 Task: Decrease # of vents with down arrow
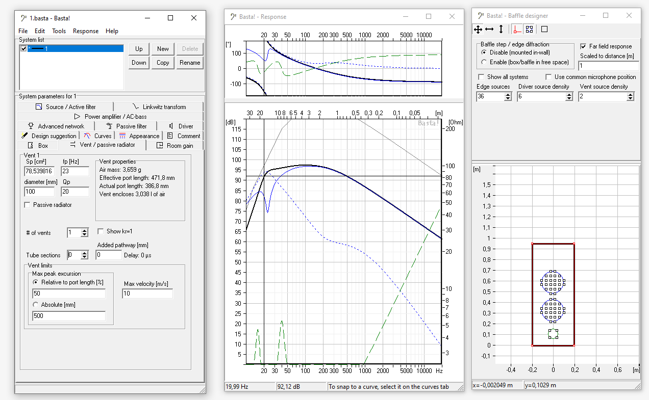click(x=85, y=235)
